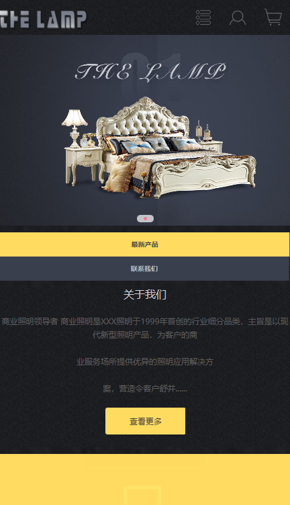
Task: Click THE LAMP logo in header
Action: 43,19
